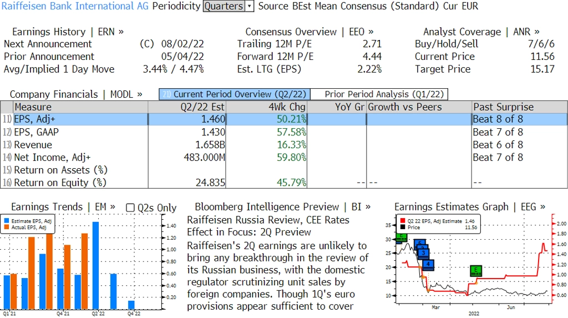
Task: Click the red Q2 22 EPS estimate legend swatch
Action: (x=403, y=221)
